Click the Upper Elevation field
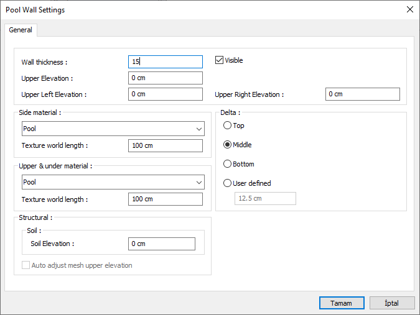420x315 pixels. [165, 78]
